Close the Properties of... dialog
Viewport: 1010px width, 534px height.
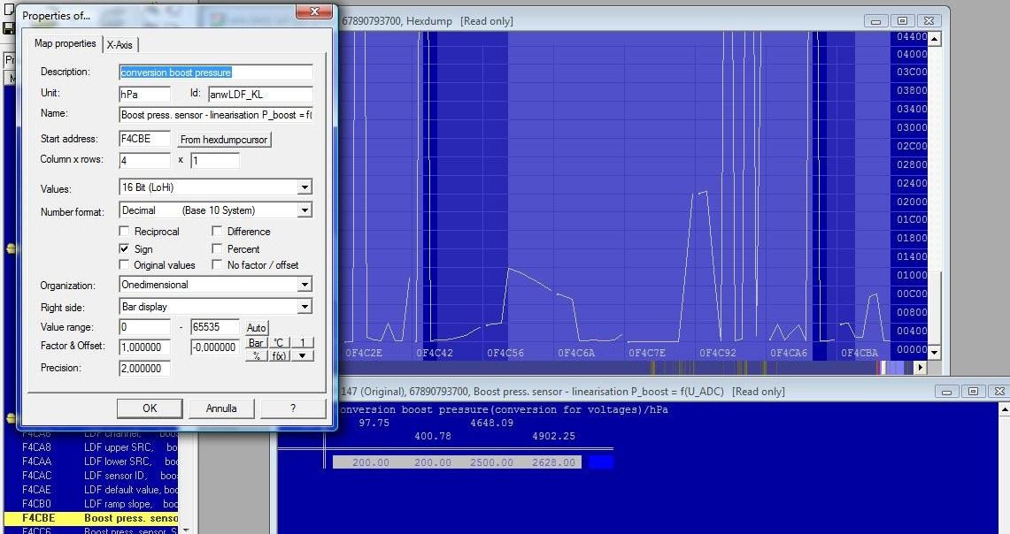tap(314, 12)
